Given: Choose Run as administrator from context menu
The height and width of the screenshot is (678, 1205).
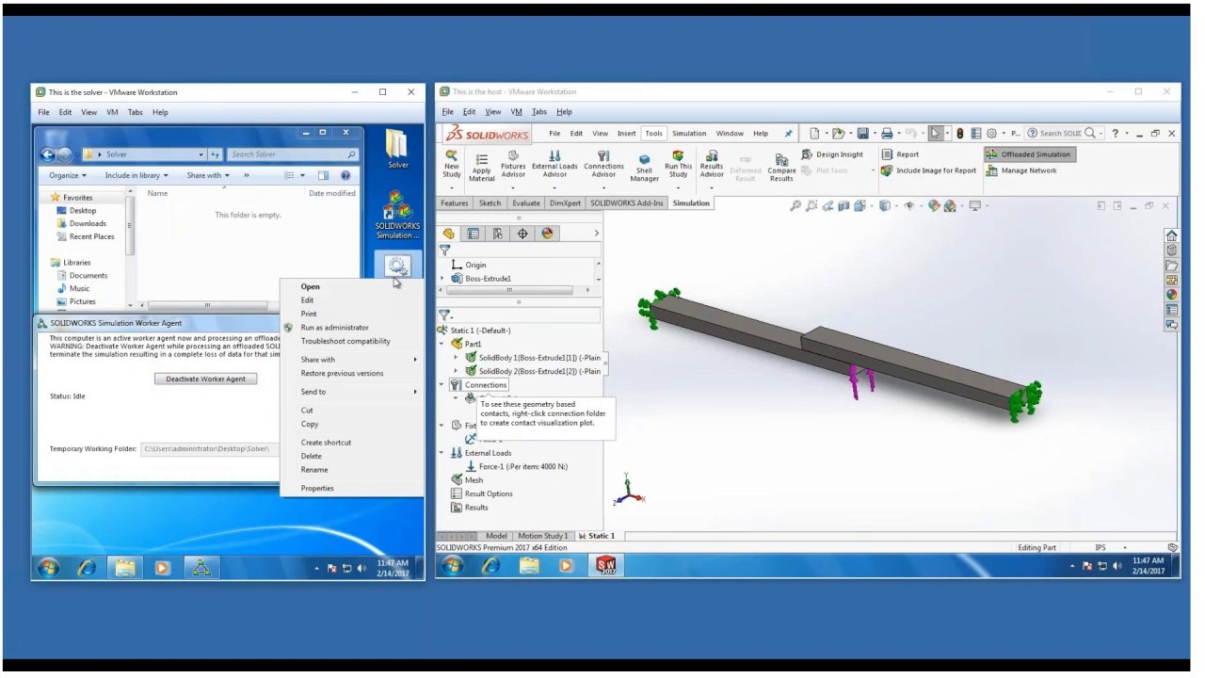Looking at the screenshot, I should pyautogui.click(x=334, y=328).
